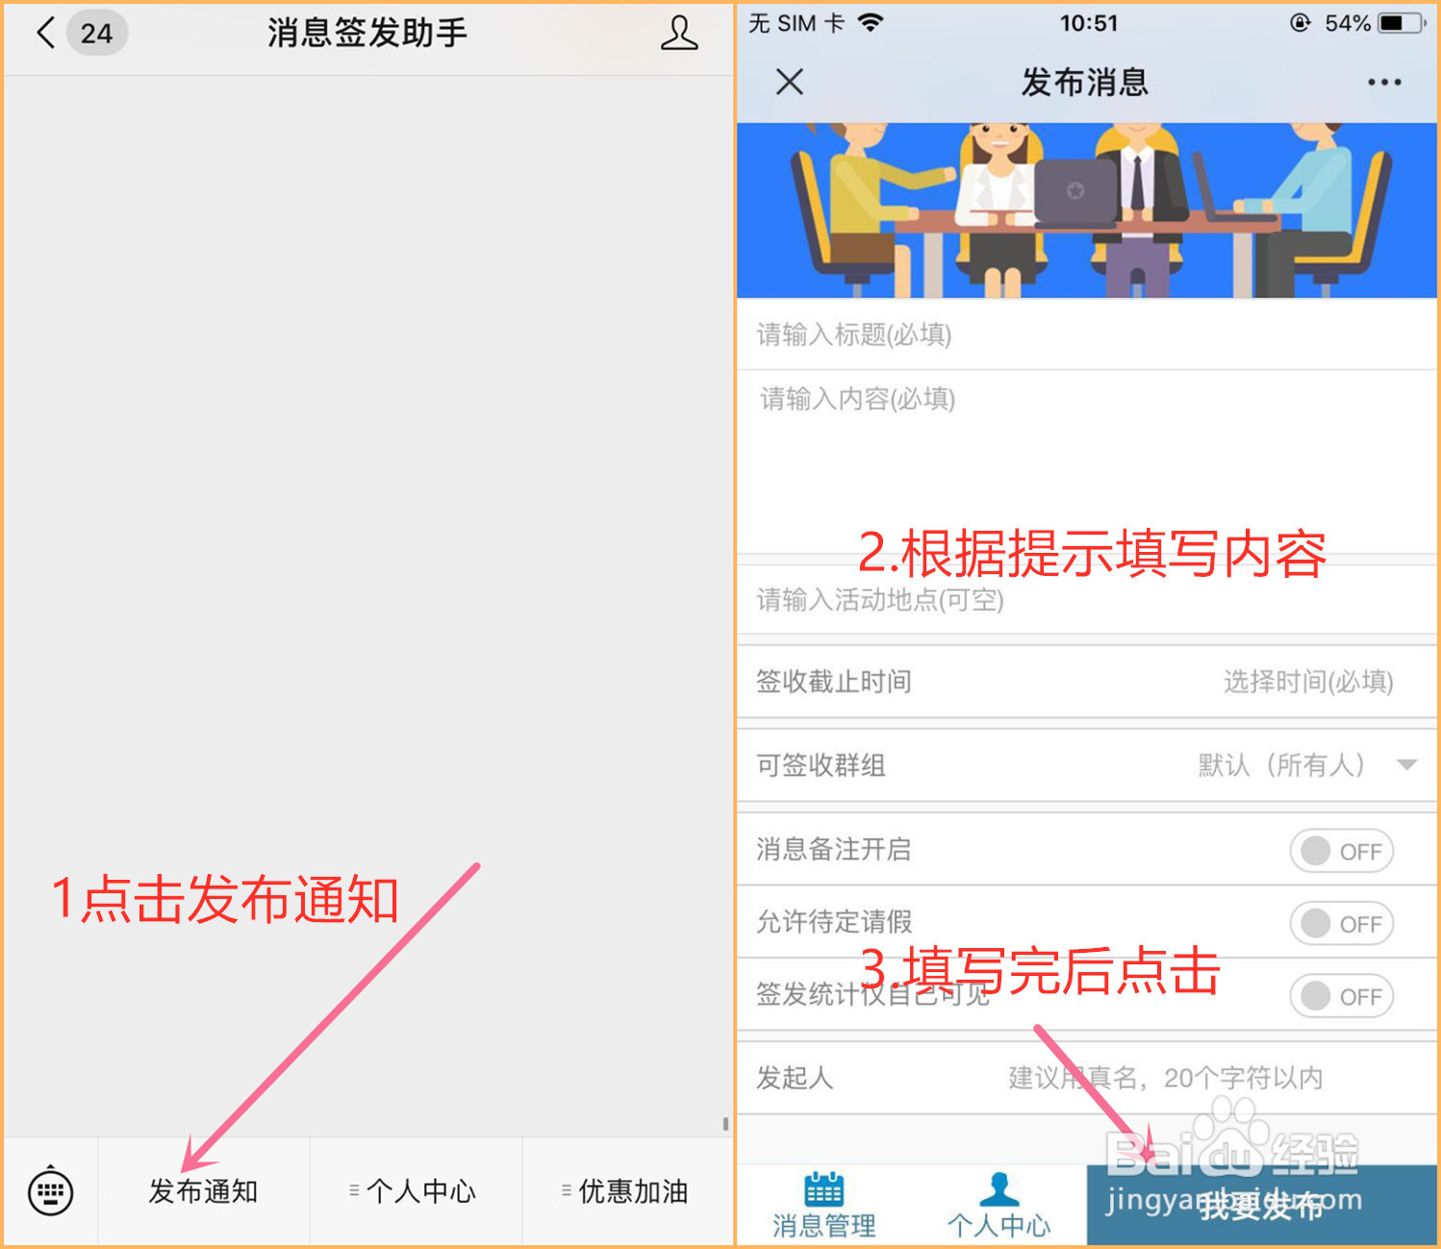Toggle 签发统计仅自己可见 on
Viewport: 1441px width, 1249px height.
click(1341, 996)
